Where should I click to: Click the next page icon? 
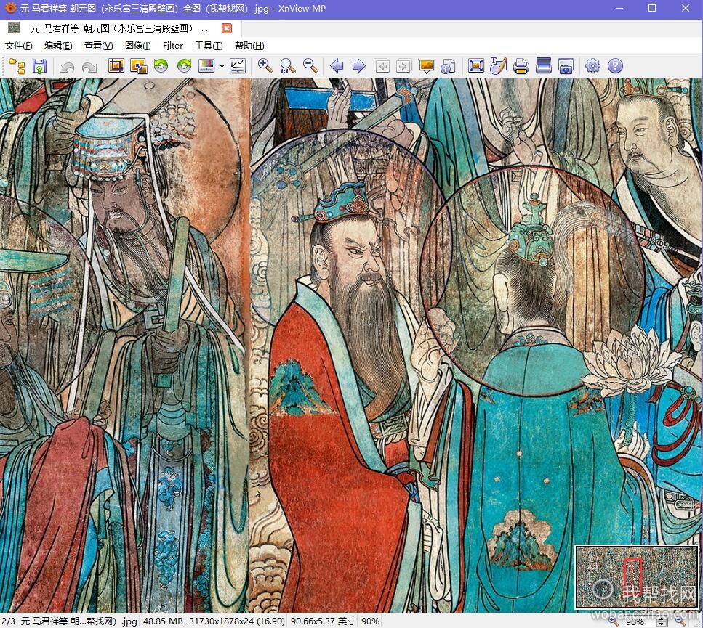click(x=403, y=66)
